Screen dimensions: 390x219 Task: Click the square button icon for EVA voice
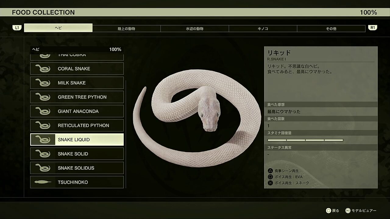click(270, 177)
